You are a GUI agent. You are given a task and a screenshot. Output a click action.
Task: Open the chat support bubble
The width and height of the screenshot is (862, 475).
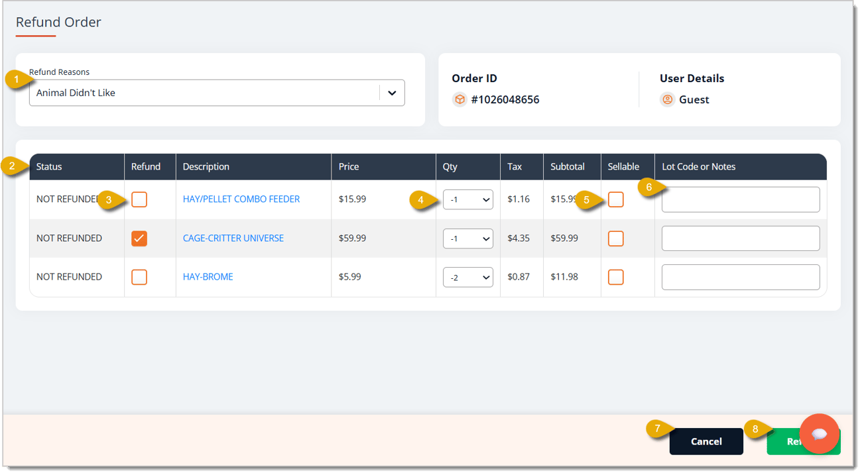click(819, 433)
